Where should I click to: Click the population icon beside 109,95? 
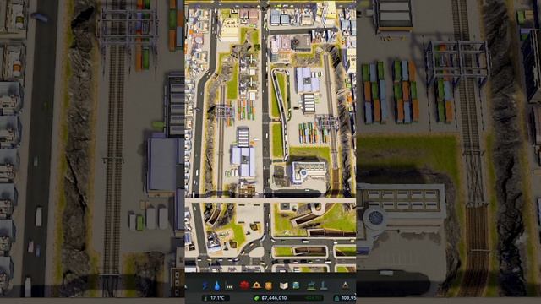pyautogui.click(x=336, y=298)
